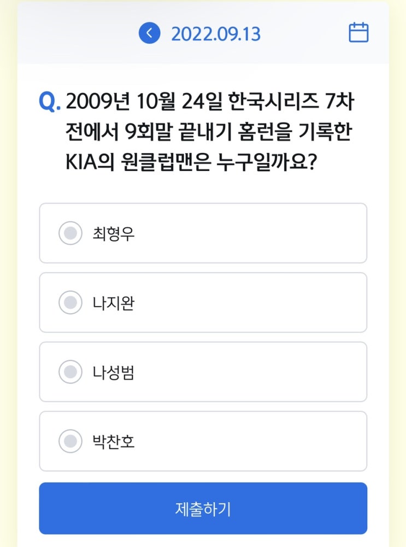Choose the answer card containing 나성범
This screenshot has width=406, height=547.
[246, 372]
